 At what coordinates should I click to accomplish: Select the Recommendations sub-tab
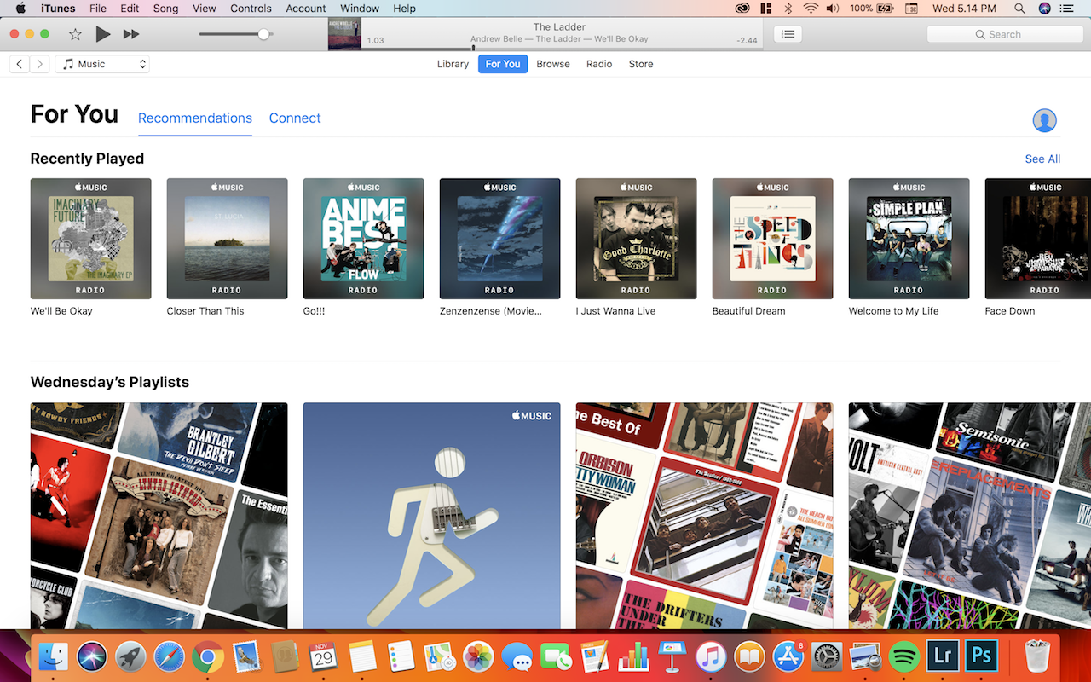click(x=195, y=118)
